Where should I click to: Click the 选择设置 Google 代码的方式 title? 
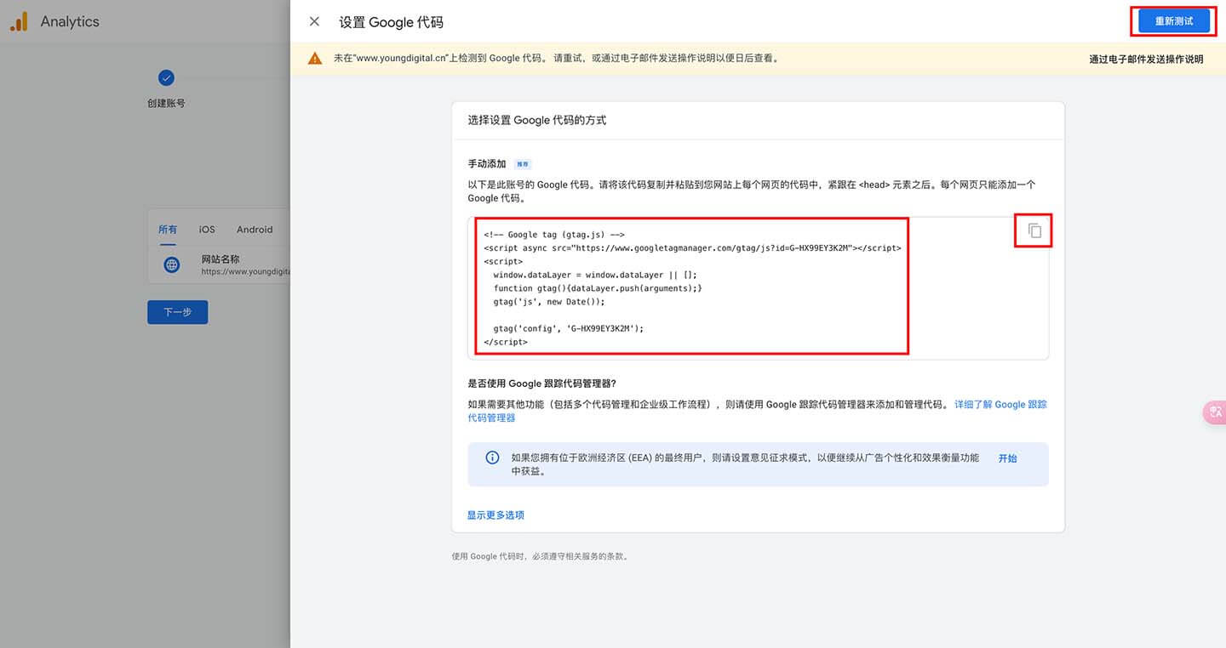537,120
